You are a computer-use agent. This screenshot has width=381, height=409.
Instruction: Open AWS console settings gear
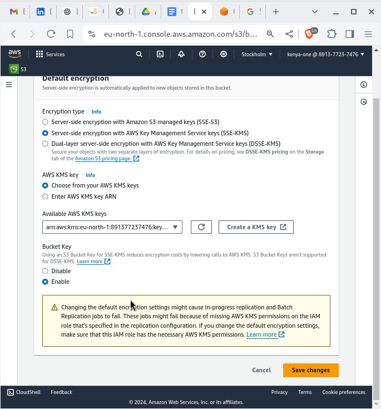pos(224,55)
